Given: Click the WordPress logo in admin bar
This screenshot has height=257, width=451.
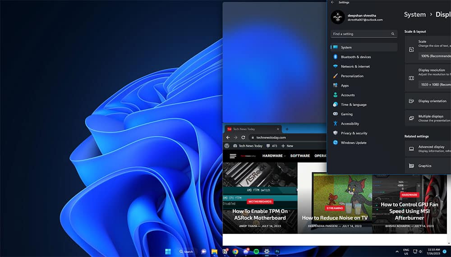Looking at the screenshot, I should pos(227,146).
